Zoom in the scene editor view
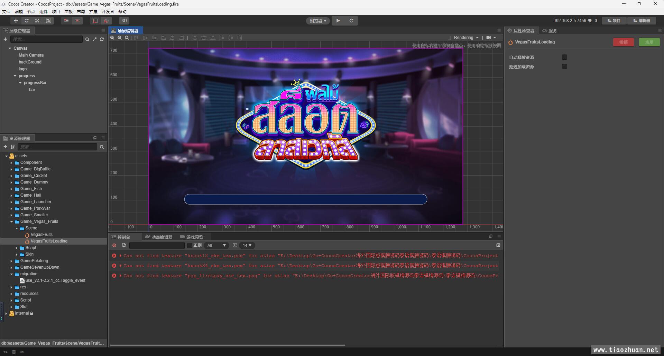The image size is (664, 356). click(112, 38)
